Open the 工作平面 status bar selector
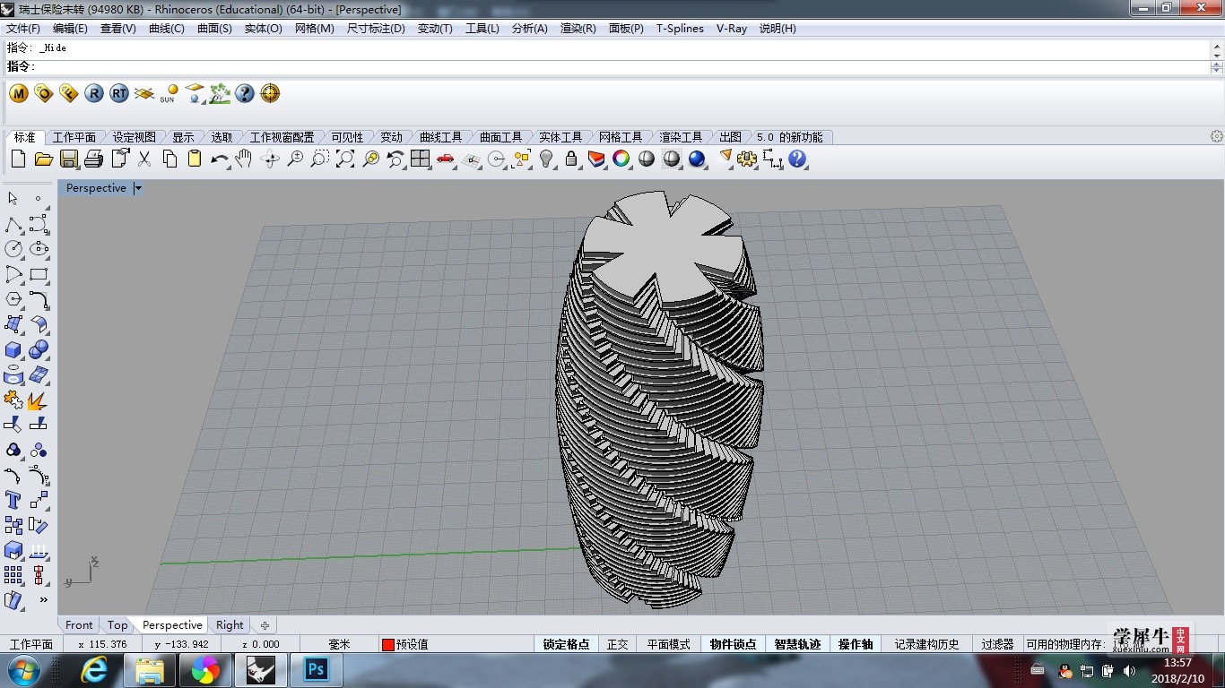1225x688 pixels. point(31,644)
